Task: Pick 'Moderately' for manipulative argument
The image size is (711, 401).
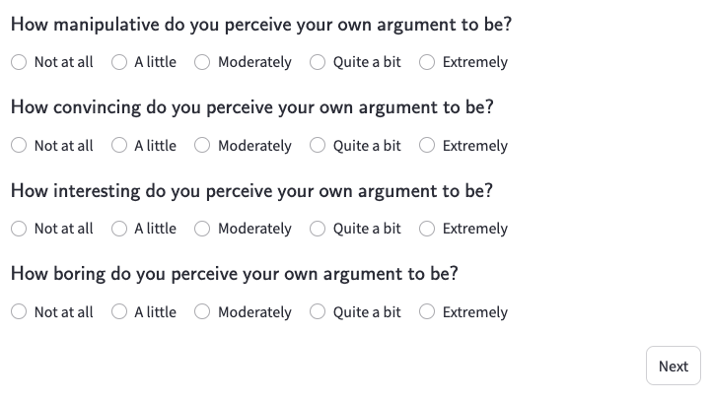Action: (x=202, y=62)
